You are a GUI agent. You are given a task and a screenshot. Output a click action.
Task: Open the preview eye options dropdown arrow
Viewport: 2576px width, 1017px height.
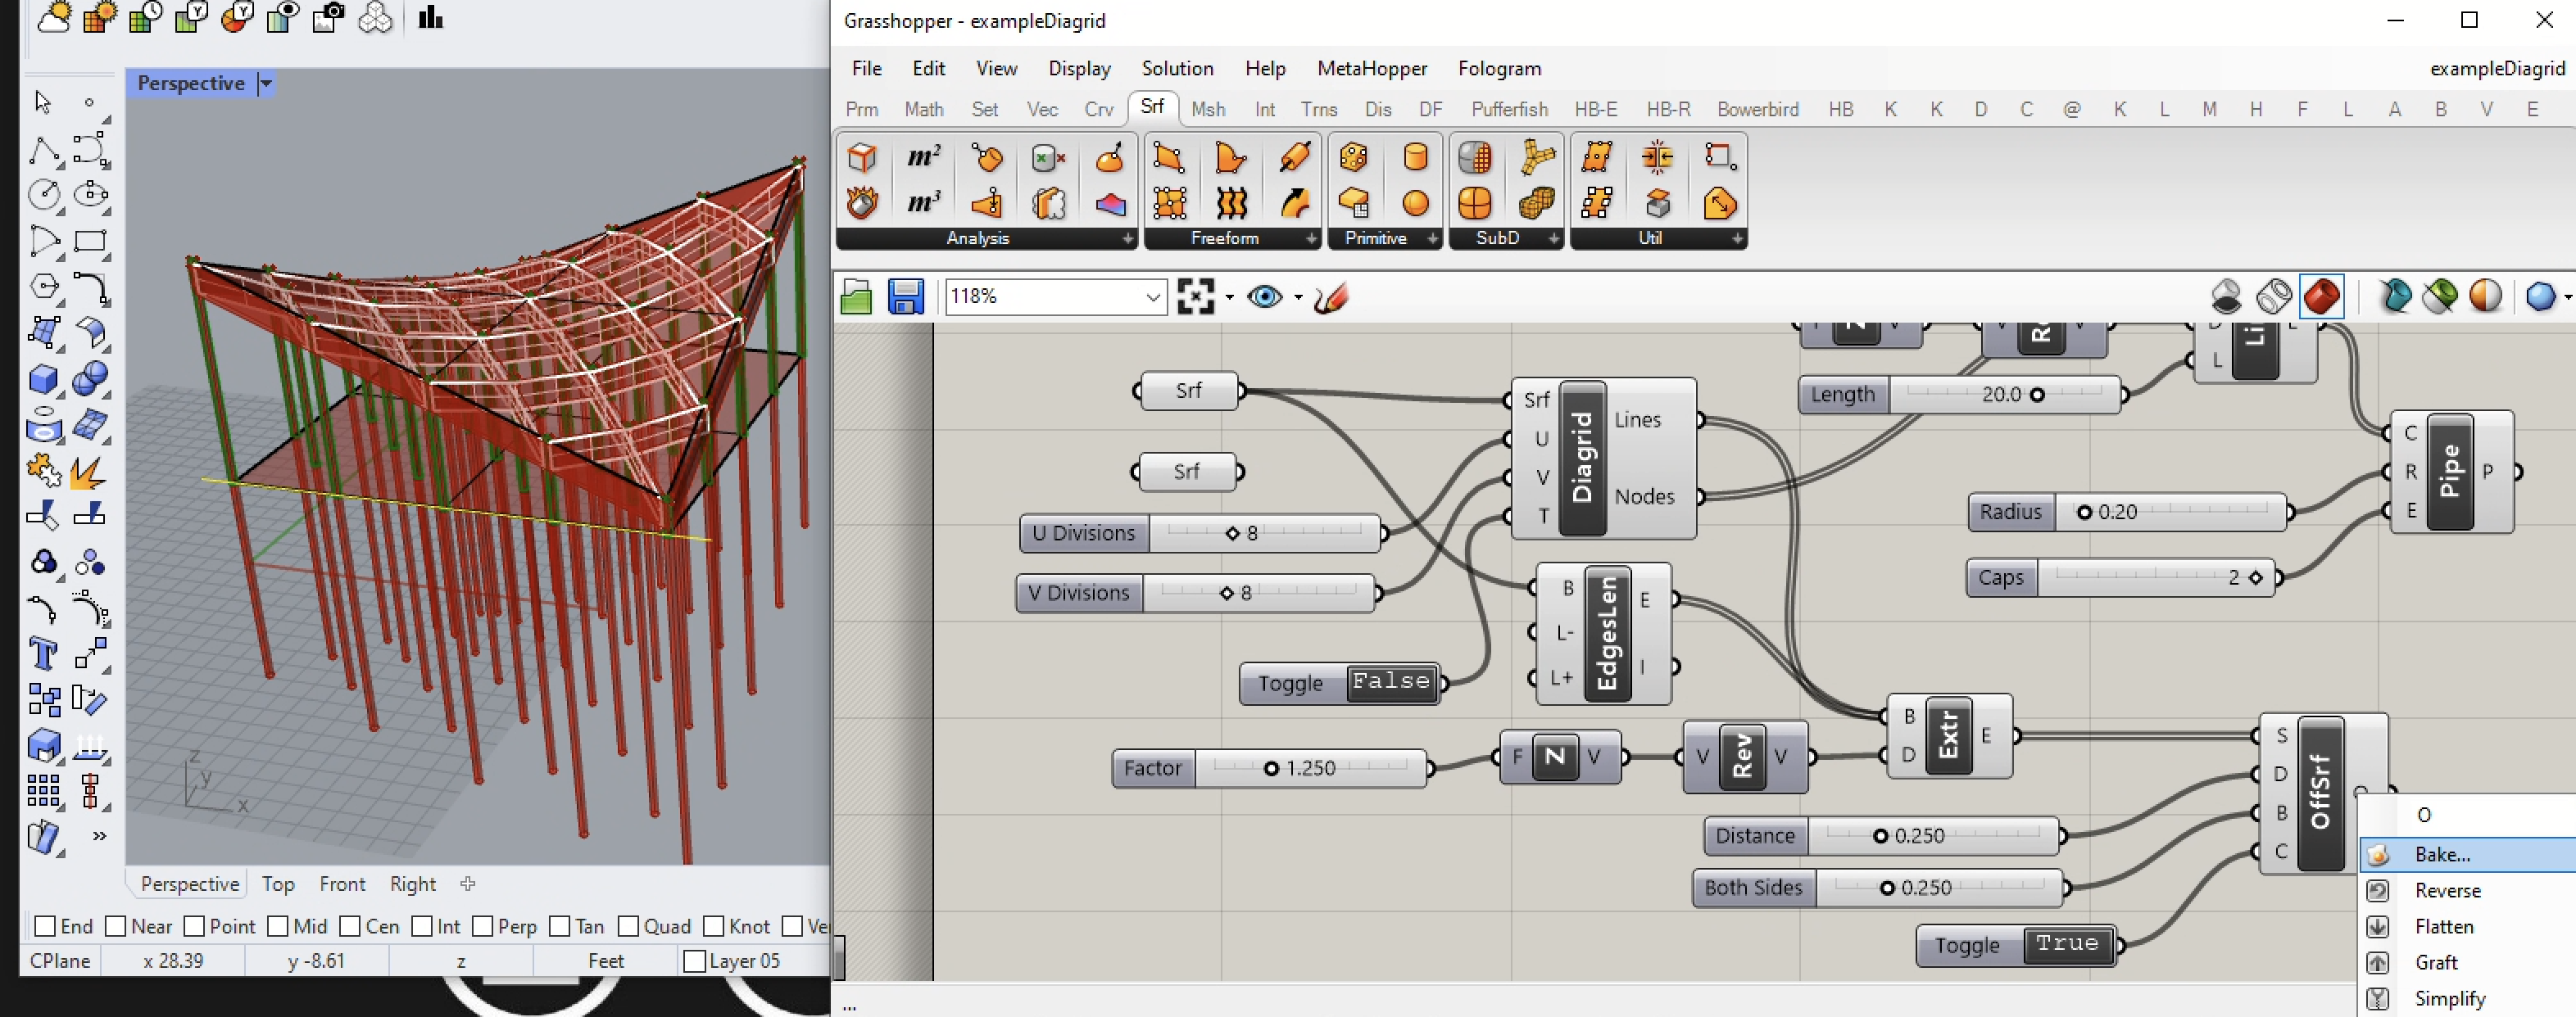point(1298,296)
